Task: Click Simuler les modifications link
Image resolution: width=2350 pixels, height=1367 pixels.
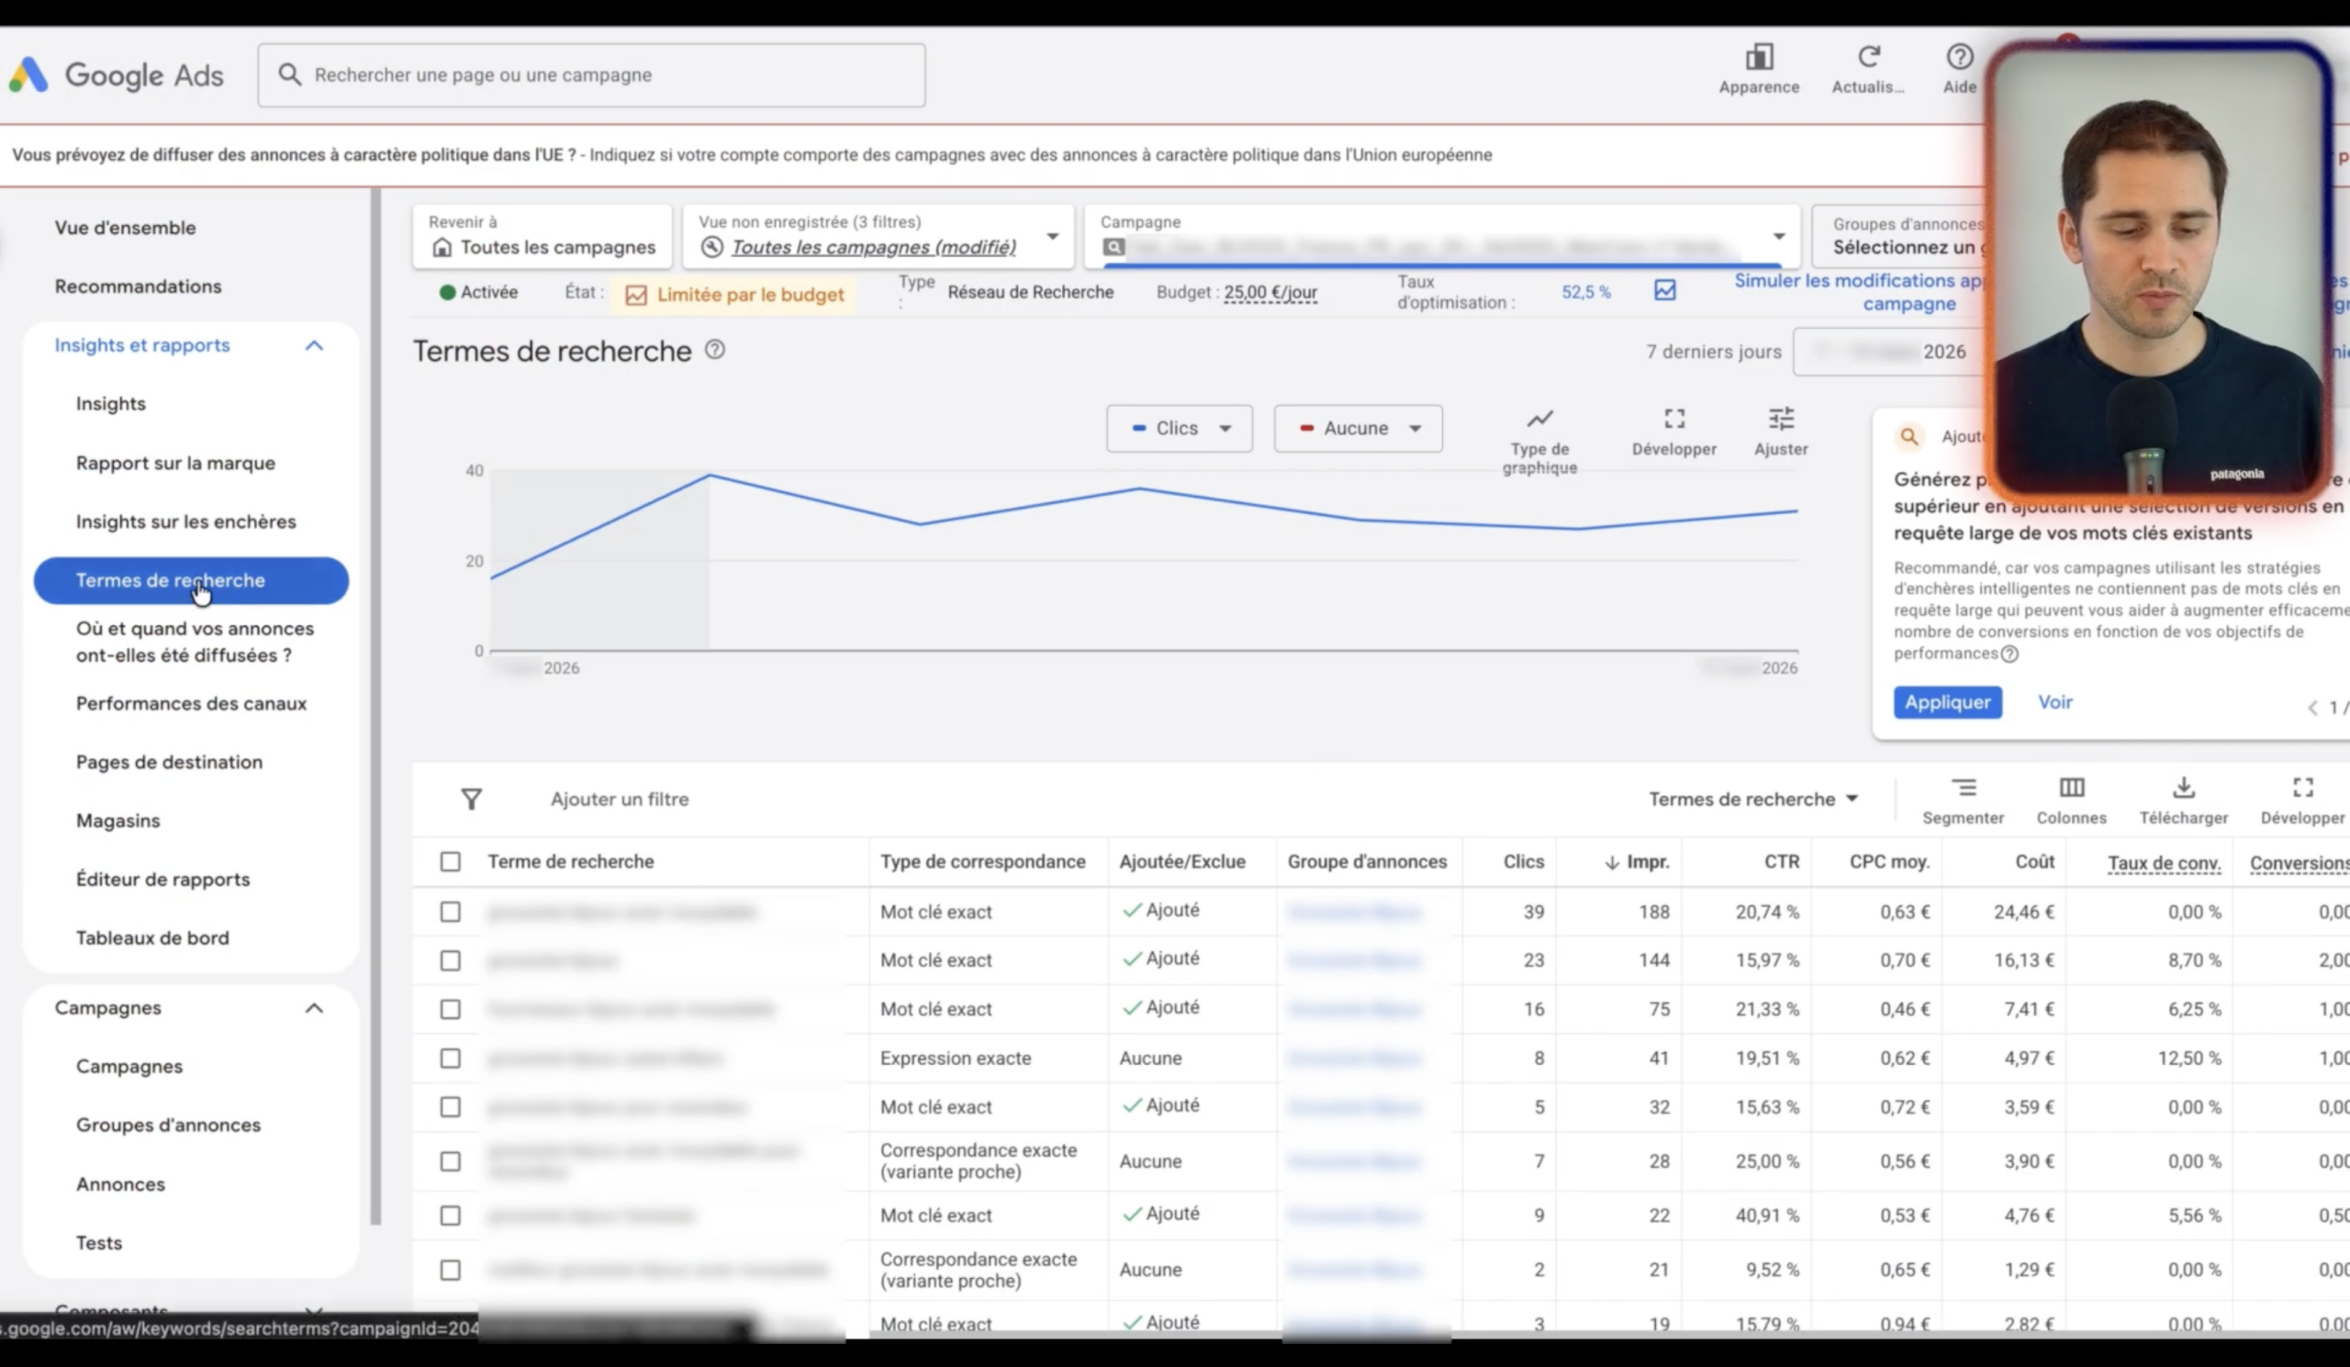Action: [1862, 292]
